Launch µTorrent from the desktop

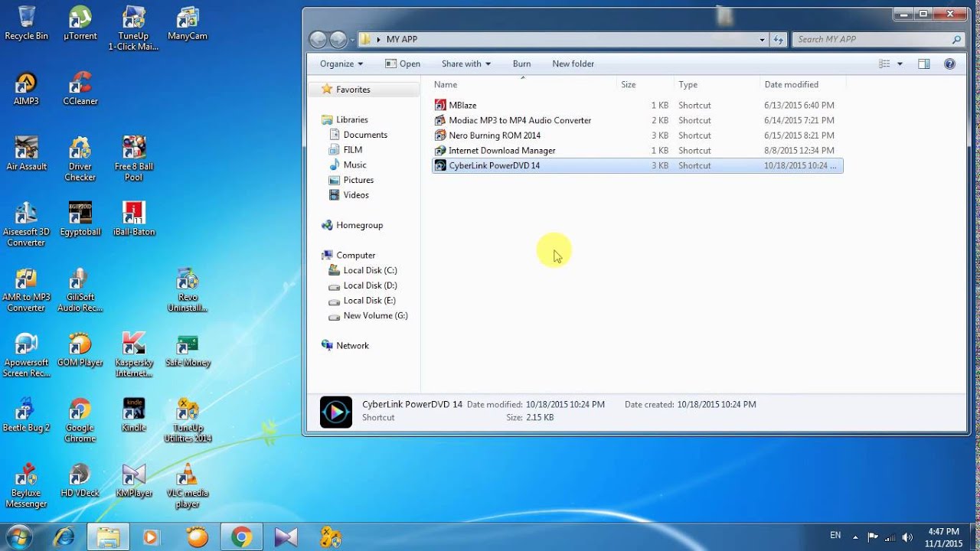[80, 23]
